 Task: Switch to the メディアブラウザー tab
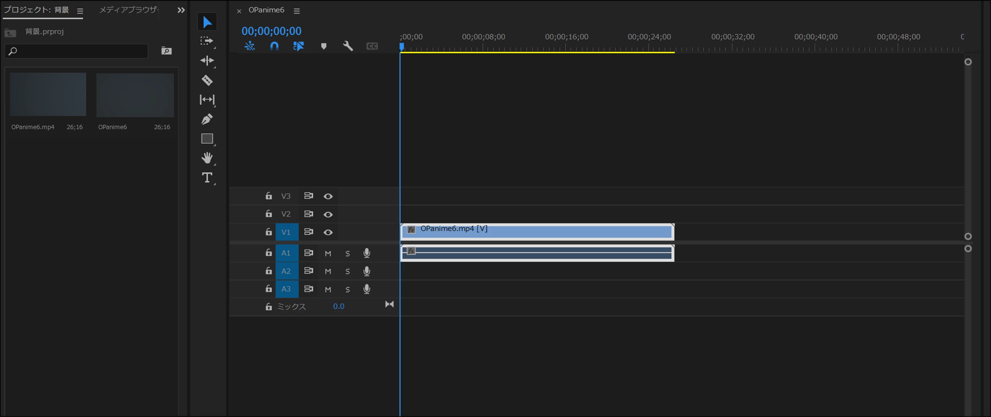click(128, 10)
